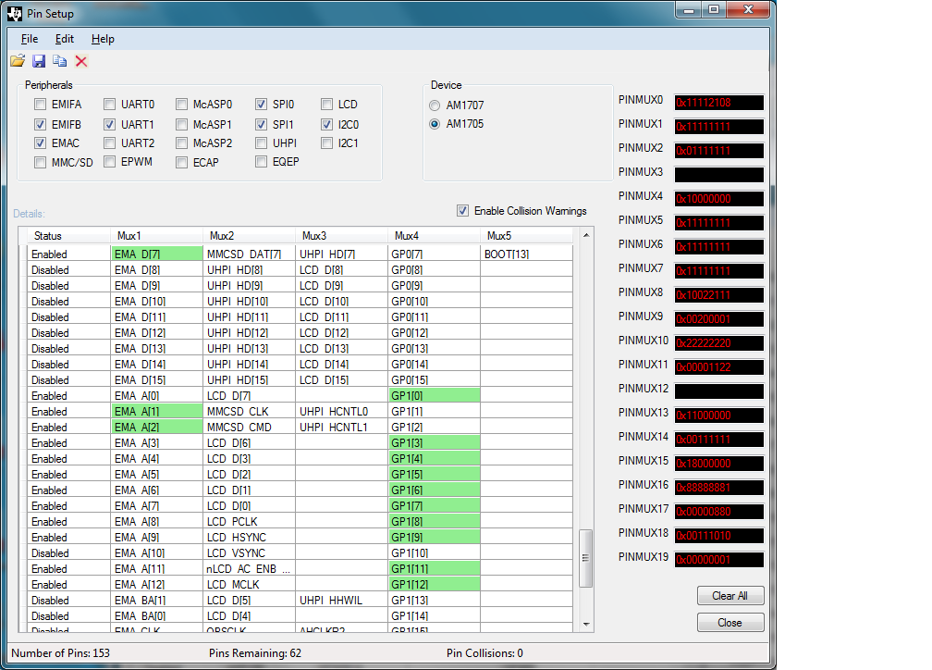Click the green GP1[0] cell

click(x=435, y=396)
